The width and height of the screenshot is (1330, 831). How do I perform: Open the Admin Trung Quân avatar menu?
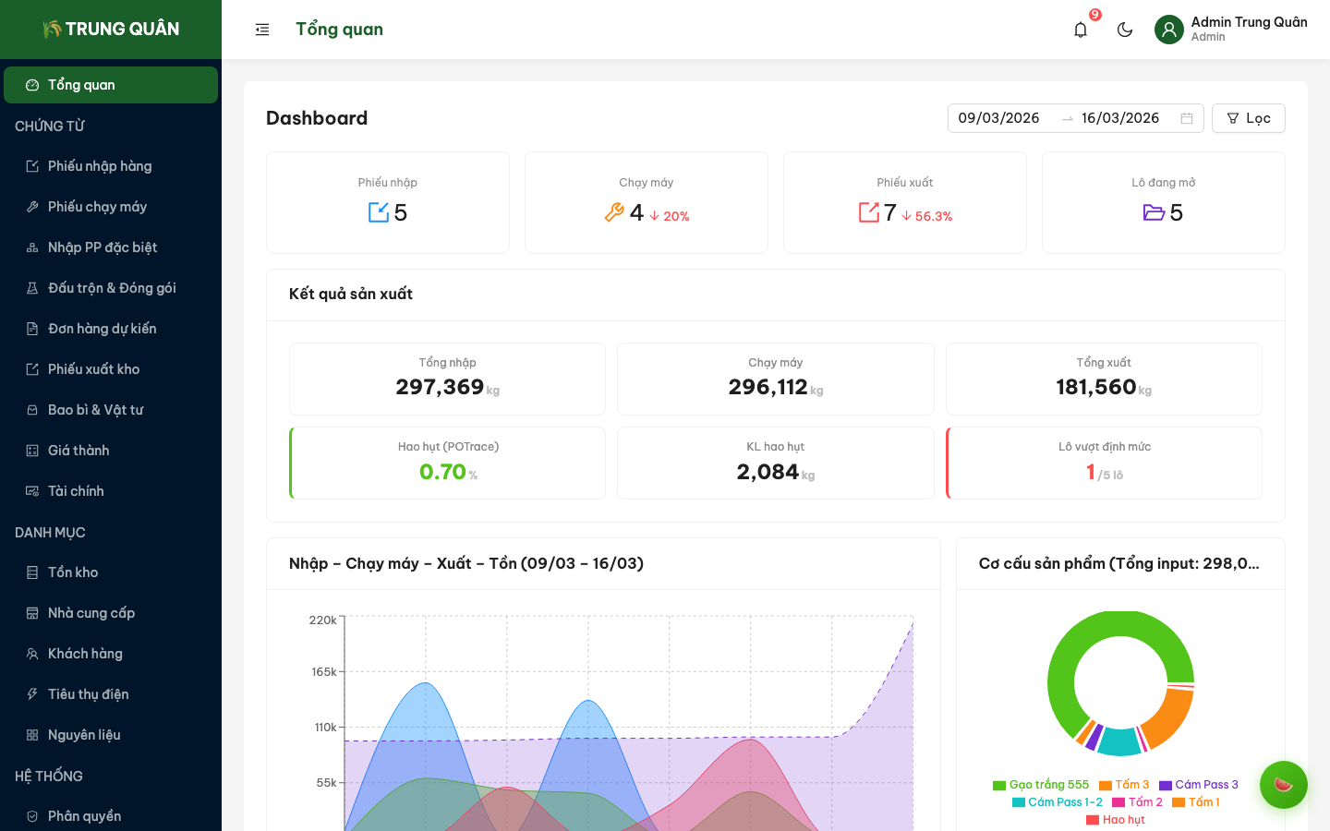coord(1169,30)
